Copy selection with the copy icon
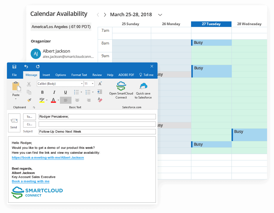 [x=29, y=92]
